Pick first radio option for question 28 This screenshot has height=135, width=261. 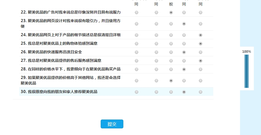[137, 69]
